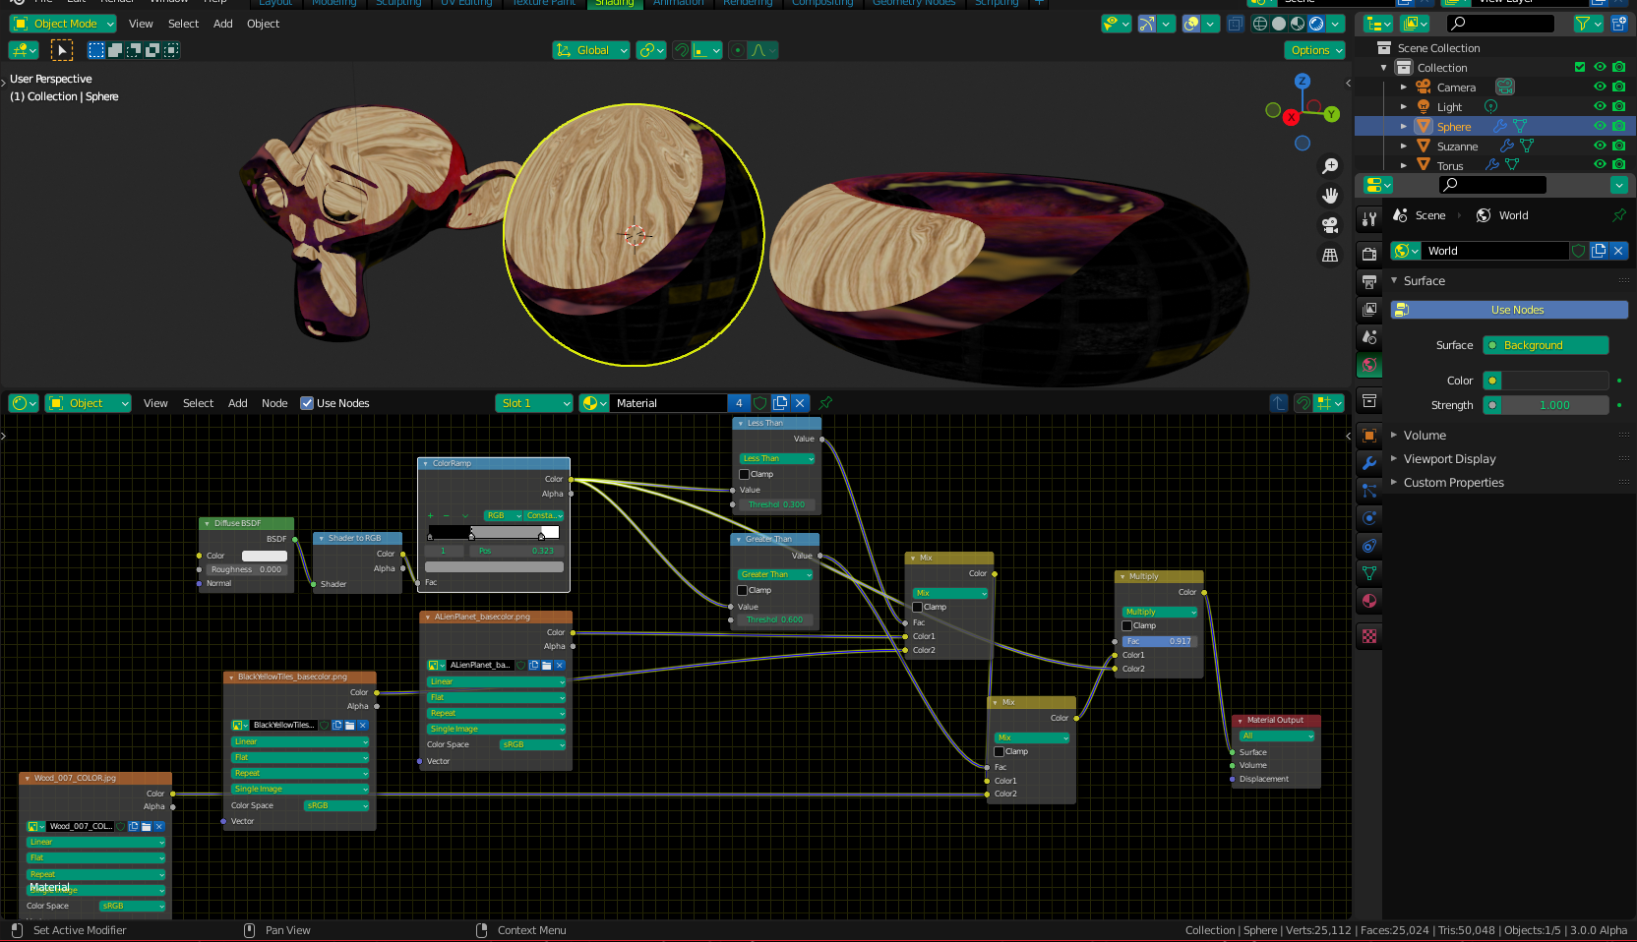The height and width of the screenshot is (942, 1637).
Task: Toggle camera view icon in viewport
Action: (x=1330, y=225)
